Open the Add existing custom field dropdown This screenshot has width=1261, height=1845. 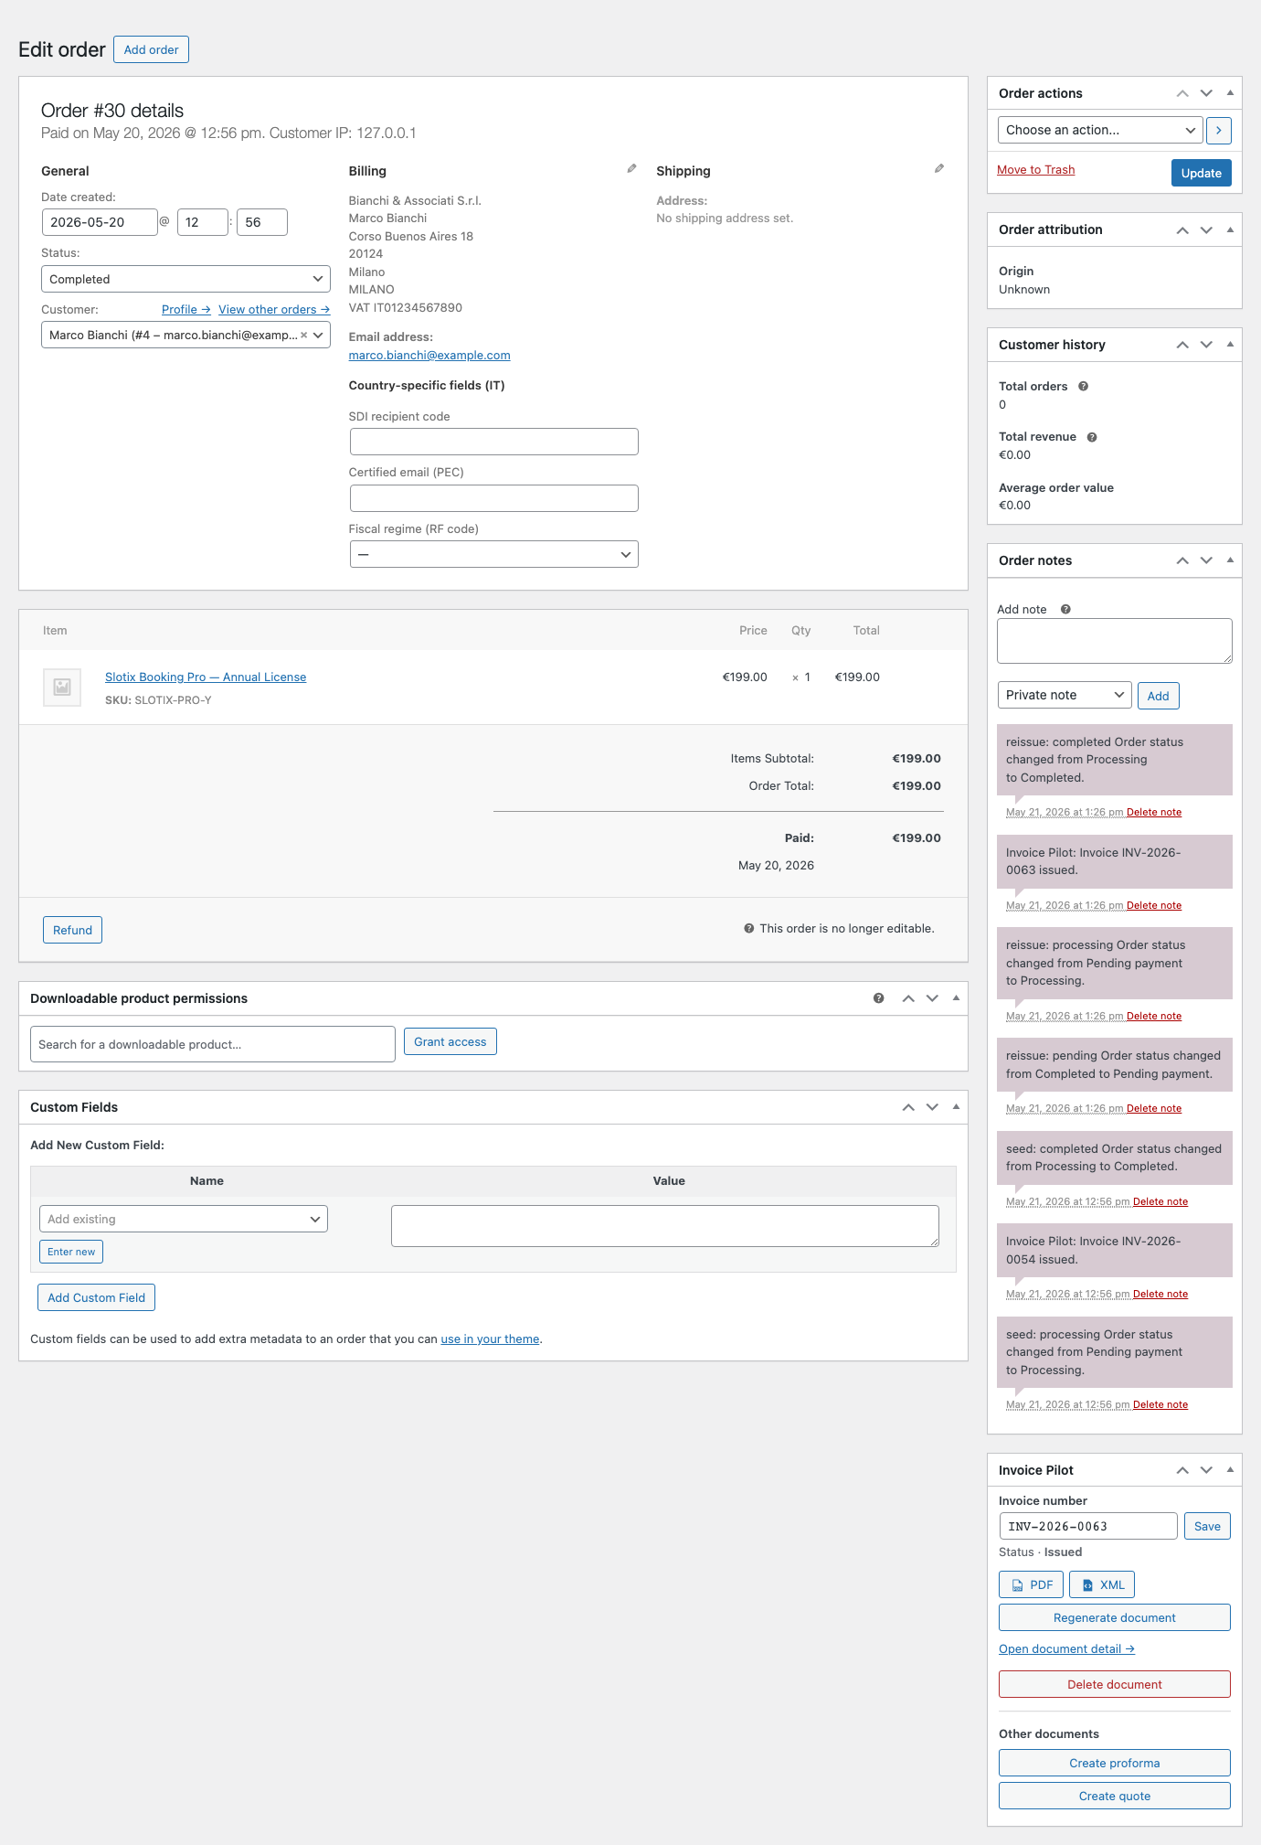(x=184, y=1219)
